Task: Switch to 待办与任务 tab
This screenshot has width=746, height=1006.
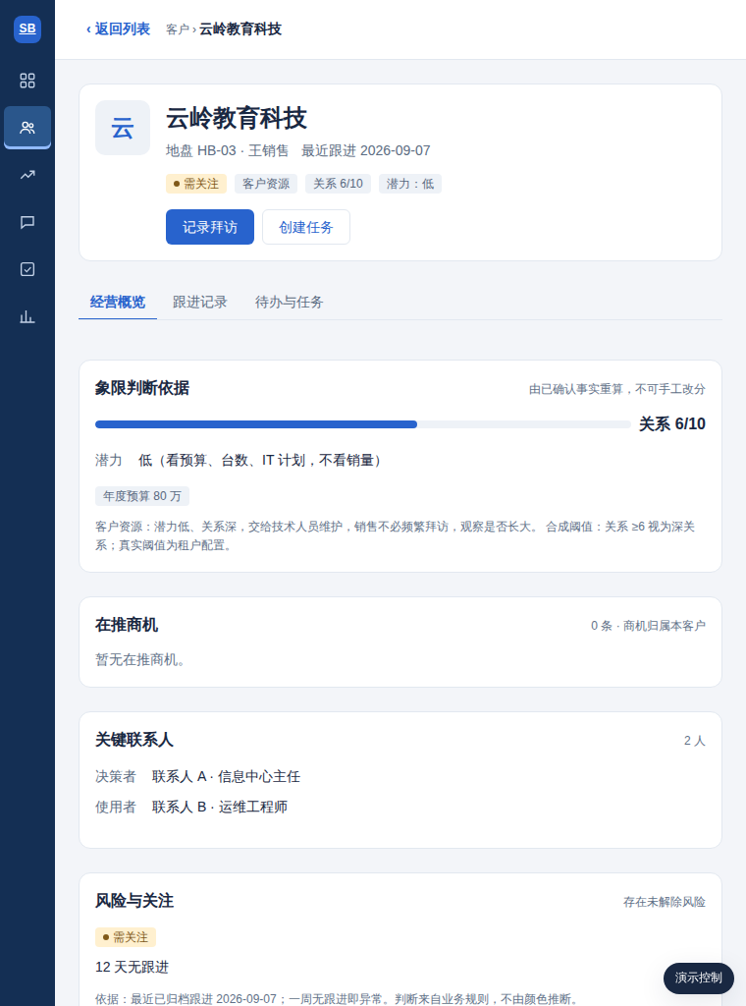Action: pos(289,303)
